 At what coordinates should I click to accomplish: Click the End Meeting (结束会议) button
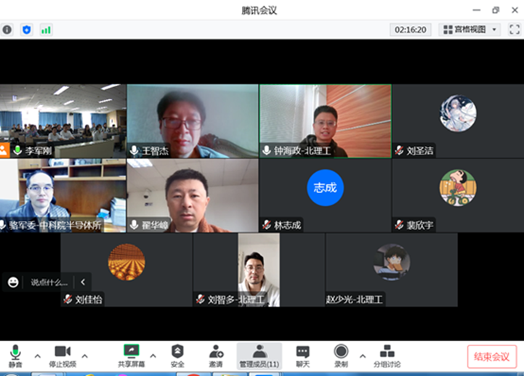tap(491, 356)
